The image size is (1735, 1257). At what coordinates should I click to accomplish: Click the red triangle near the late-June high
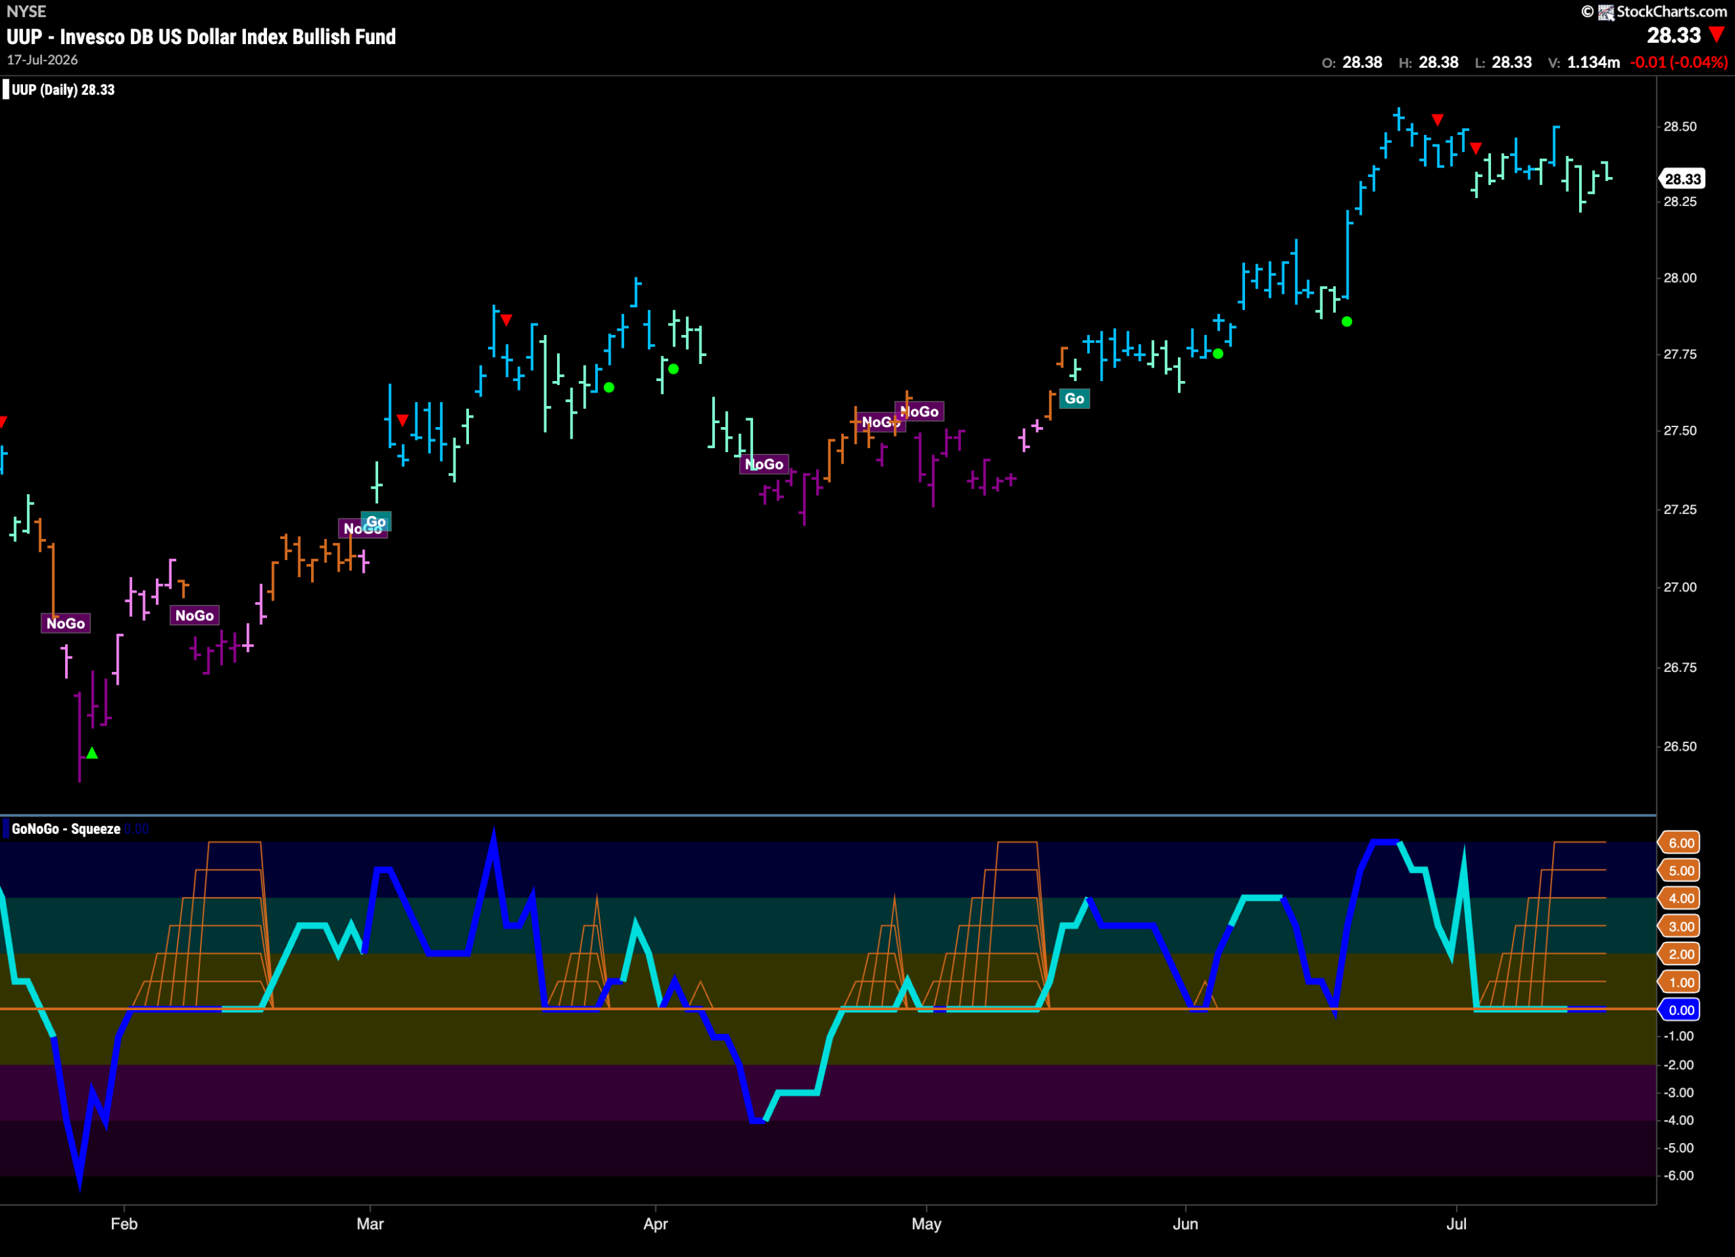(x=1437, y=119)
